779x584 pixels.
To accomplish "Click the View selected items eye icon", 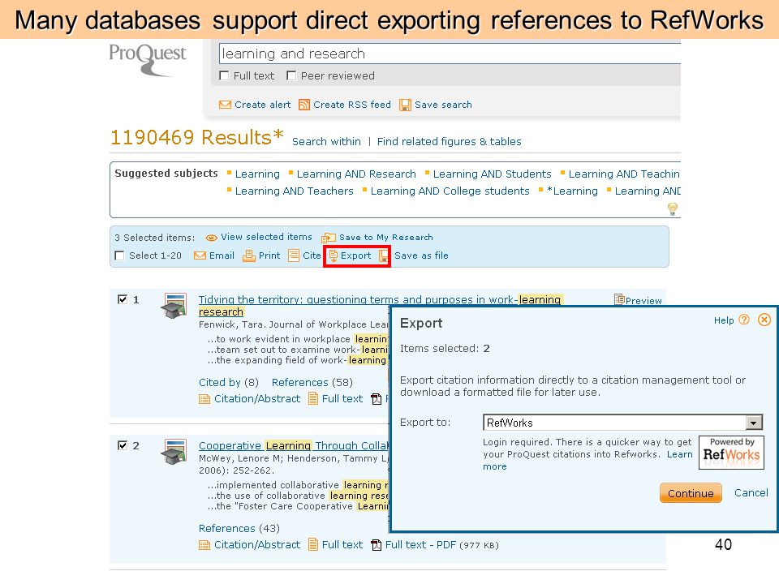I will pos(212,238).
